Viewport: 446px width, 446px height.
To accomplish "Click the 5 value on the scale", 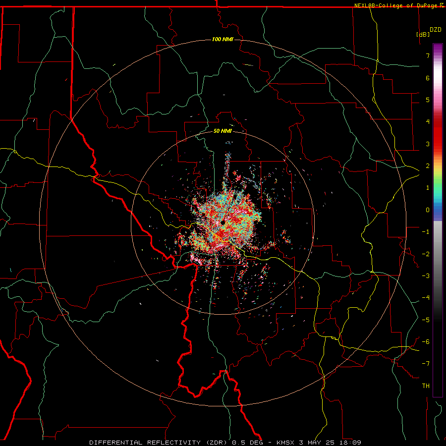I will 428,100.
